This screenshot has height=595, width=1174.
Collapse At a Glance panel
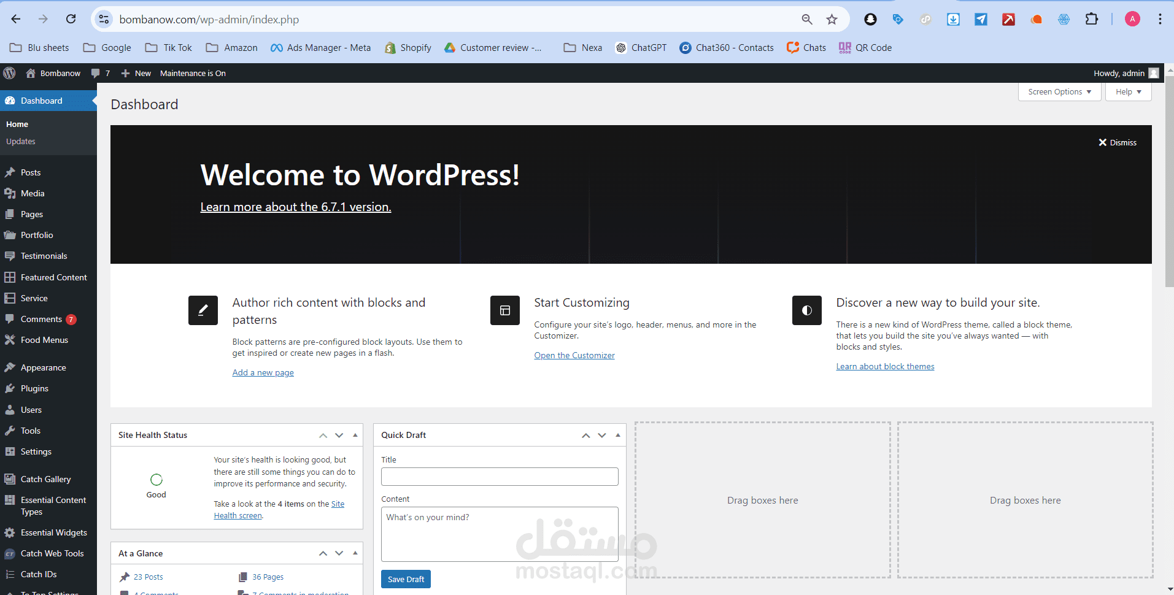pyautogui.click(x=355, y=553)
